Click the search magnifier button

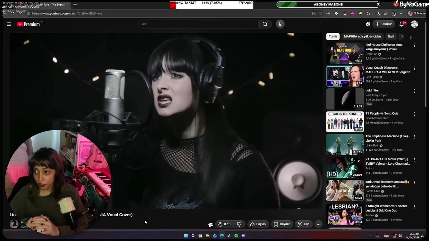pyautogui.click(x=265, y=24)
